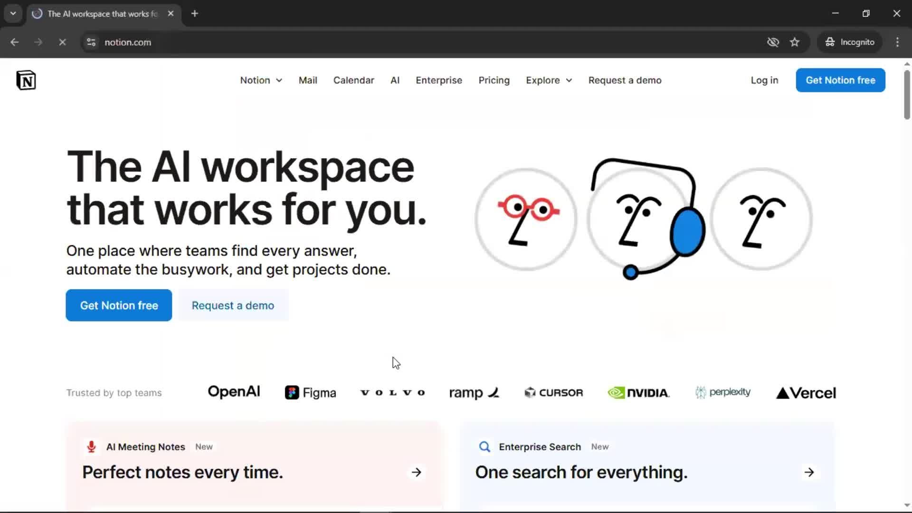Open a new tab with the plus icon

tap(195, 14)
